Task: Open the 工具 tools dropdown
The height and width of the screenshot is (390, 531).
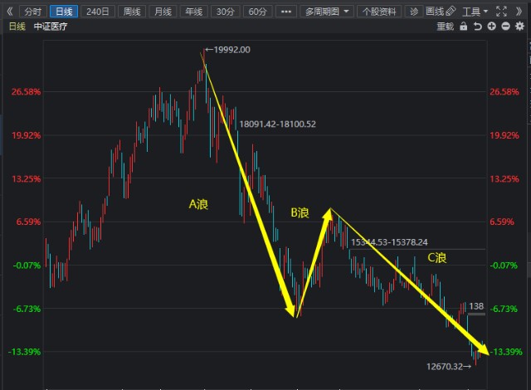Action: click(474, 12)
